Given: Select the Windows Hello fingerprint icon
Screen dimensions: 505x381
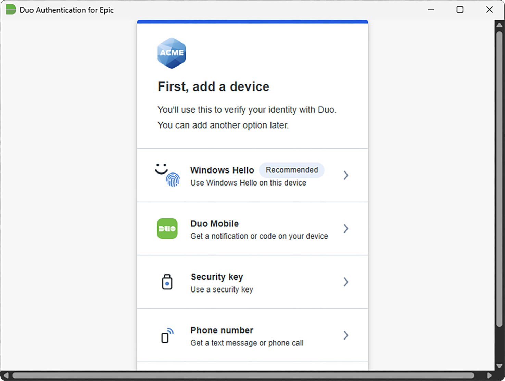Looking at the screenshot, I should click(168, 175).
